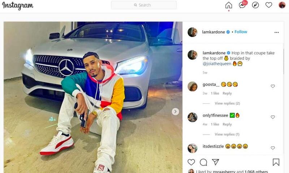Image resolution: width=289 pixels, height=173 pixels.
Task: Advance to the next photo with arrow
Action: tap(175, 111)
